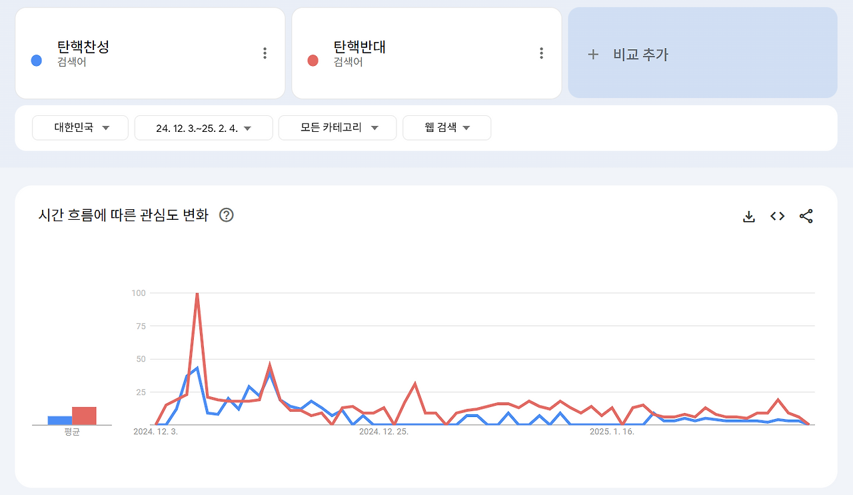
Task: Click the blue average bar above 평균
Action: 59,418
